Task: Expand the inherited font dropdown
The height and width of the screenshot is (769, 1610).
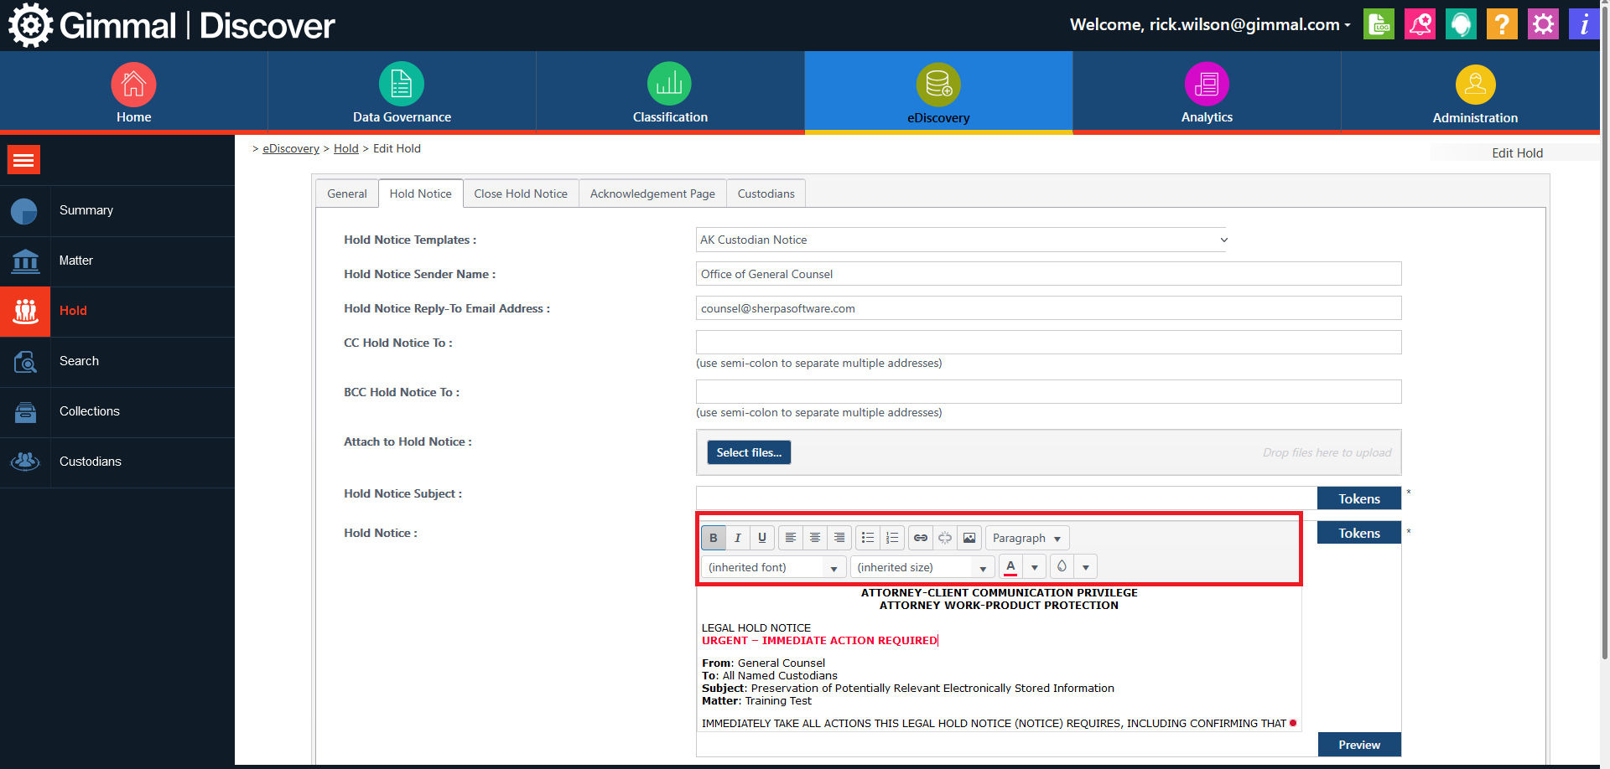Action: click(833, 567)
